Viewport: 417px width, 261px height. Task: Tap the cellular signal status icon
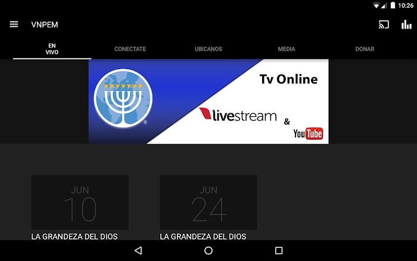[384, 5]
